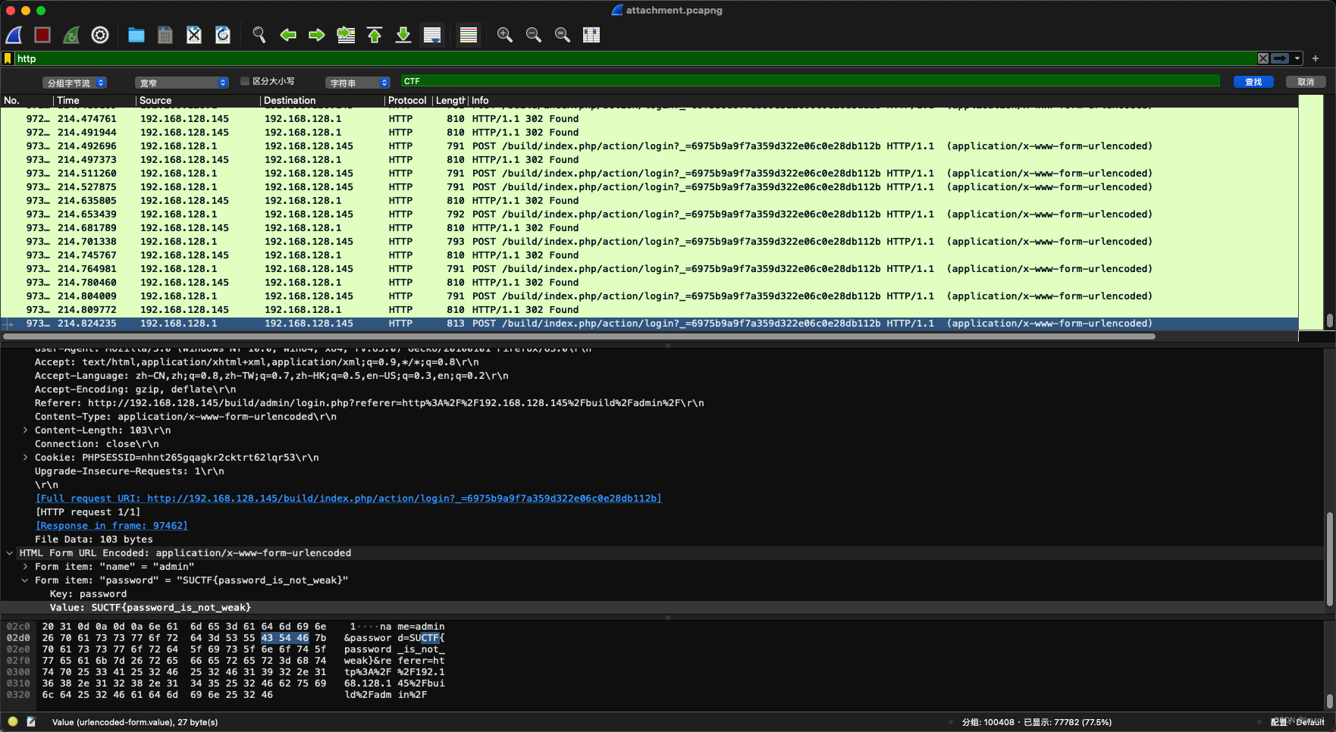
Task: Toggle auto-scroll during live capture
Action: [432, 35]
